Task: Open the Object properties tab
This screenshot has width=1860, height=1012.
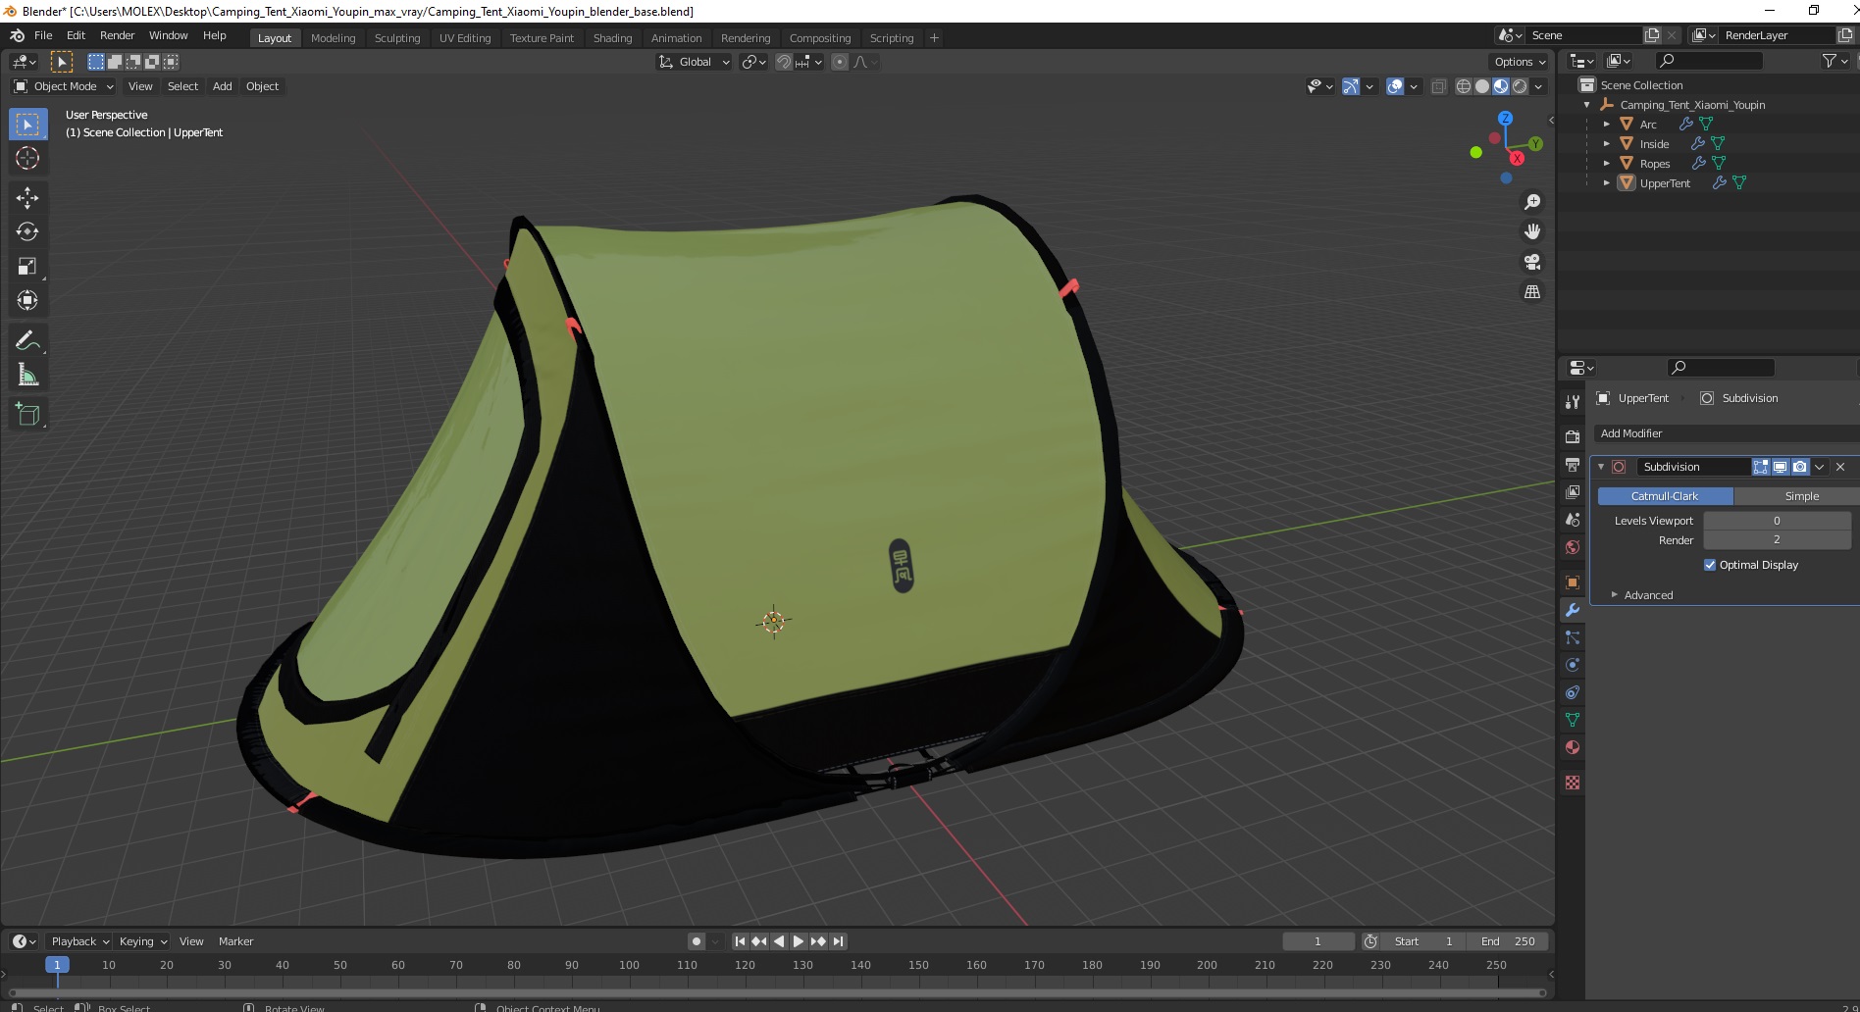Action: tap(1573, 582)
